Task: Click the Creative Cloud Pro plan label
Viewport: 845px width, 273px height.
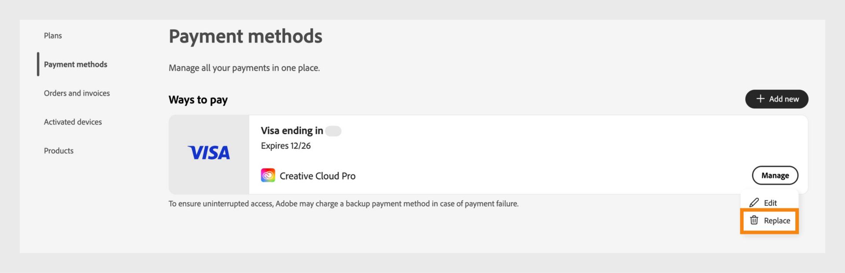Action: [x=317, y=176]
